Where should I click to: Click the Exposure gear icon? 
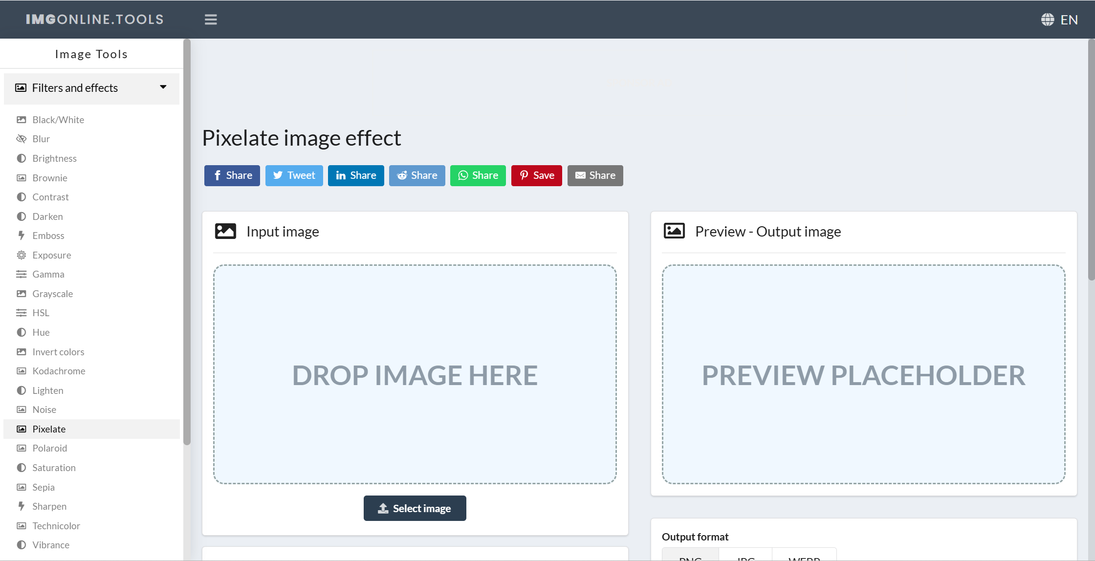[x=21, y=255]
